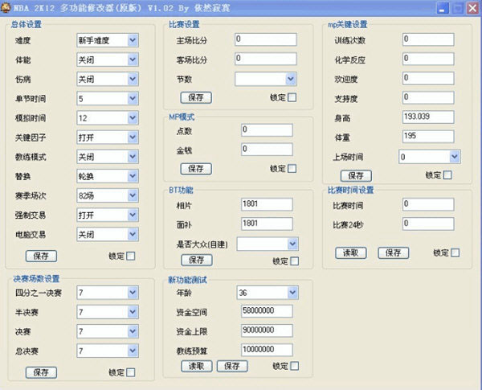This screenshot has width=482, height=390.
Task: Click 保存 button in MP模式 section
Action: [x=196, y=168]
